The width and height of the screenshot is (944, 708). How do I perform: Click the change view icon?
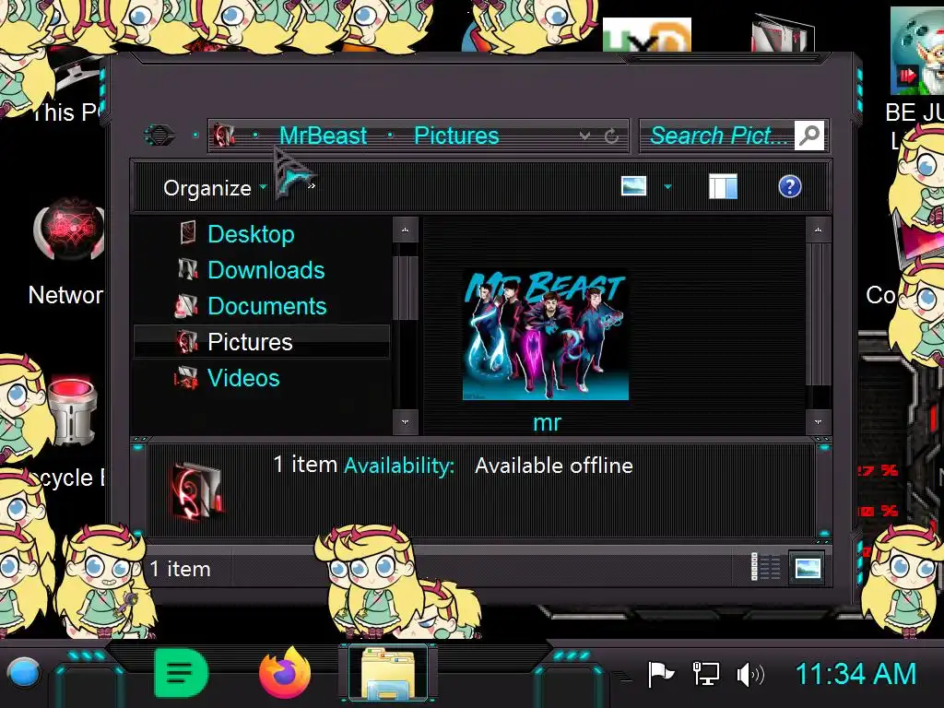634,186
